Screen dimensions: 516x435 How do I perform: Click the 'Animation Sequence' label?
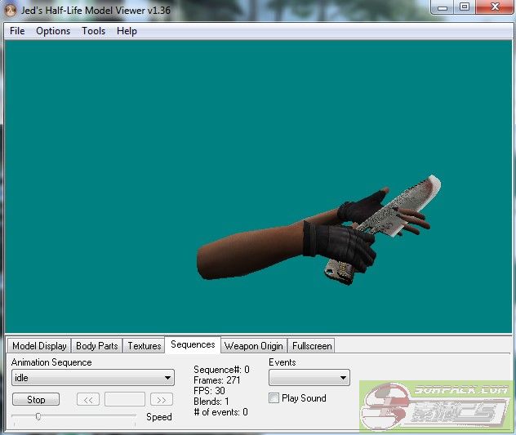[51, 362]
